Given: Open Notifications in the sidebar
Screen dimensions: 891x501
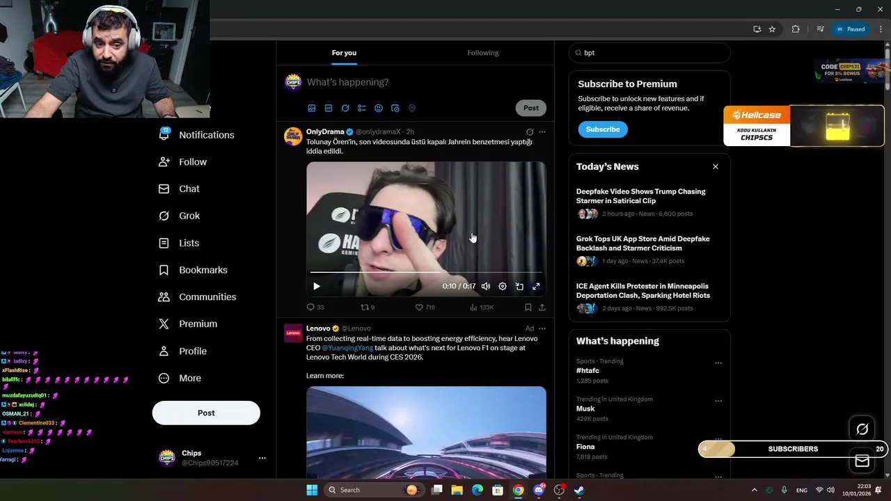Looking at the screenshot, I should [x=196, y=135].
